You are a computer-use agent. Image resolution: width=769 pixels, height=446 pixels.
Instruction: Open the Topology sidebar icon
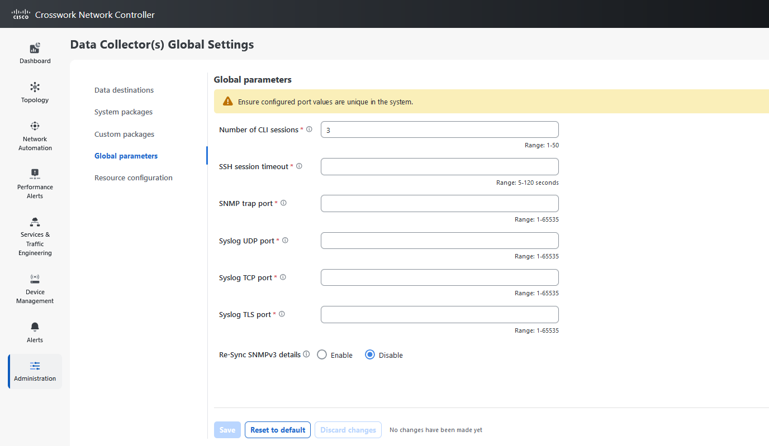pos(35,87)
